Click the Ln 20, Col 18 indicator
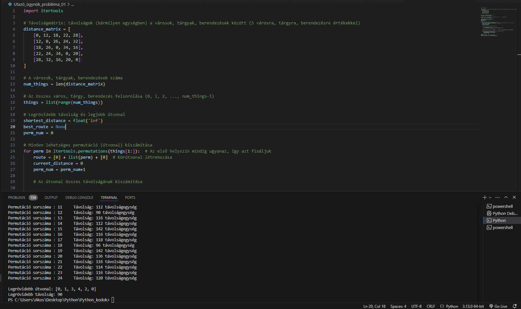The image size is (521, 309). point(374,306)
